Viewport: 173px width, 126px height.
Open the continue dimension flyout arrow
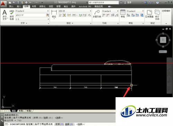pos(77,15)
